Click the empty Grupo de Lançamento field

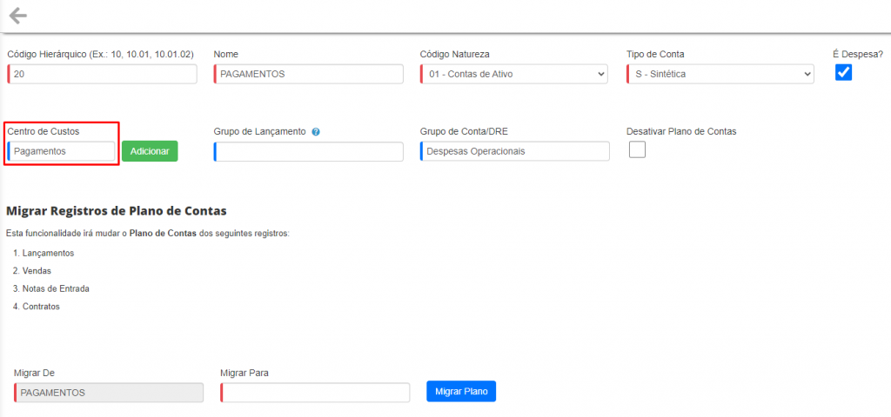[309, 151]
